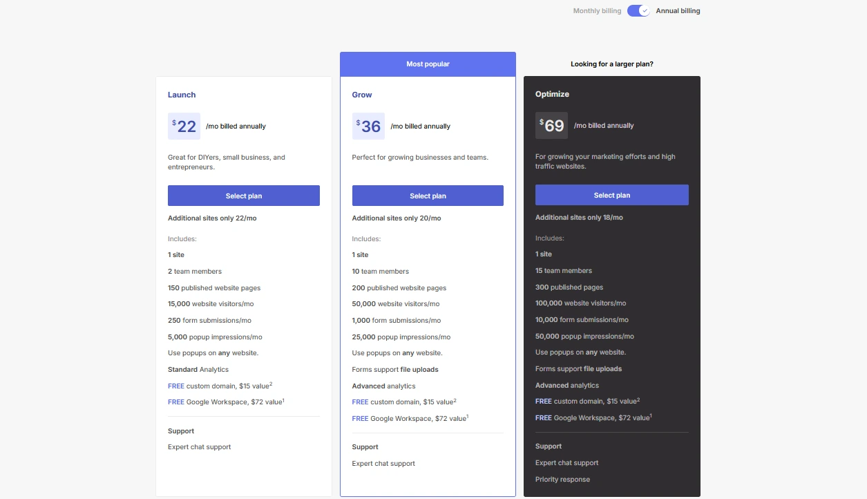Click 15,000 website visitors/mo

tap(211, 304)
